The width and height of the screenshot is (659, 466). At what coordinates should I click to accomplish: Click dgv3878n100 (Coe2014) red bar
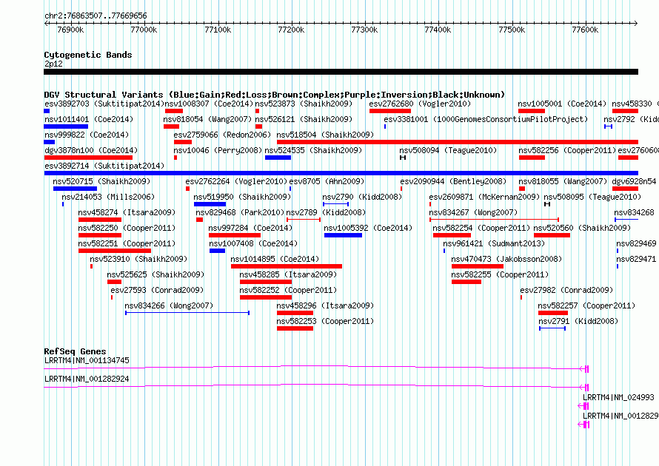pyautogui.click(x=88, y=158)
